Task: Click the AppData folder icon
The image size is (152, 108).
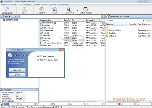Action: pos(107,33)
